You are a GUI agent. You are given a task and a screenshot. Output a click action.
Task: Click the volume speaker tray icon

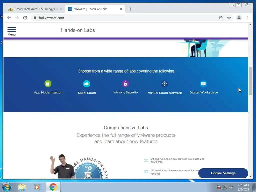coord(230,187)
